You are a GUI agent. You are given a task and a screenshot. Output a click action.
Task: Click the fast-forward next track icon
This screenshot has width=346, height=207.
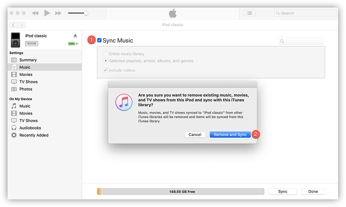pos(58,13)
